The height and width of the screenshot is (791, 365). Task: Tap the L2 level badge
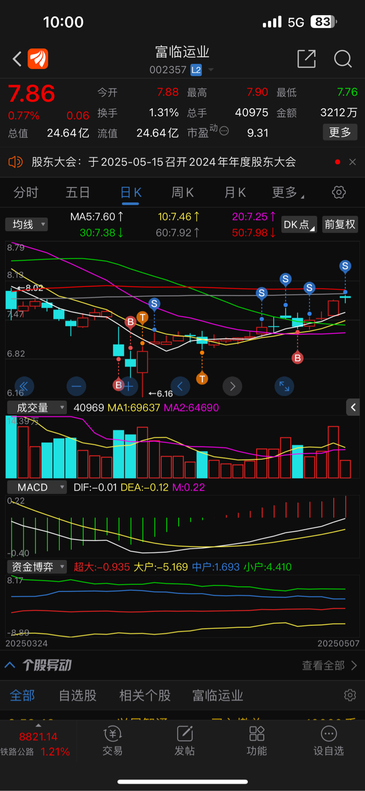click(196, 70)
